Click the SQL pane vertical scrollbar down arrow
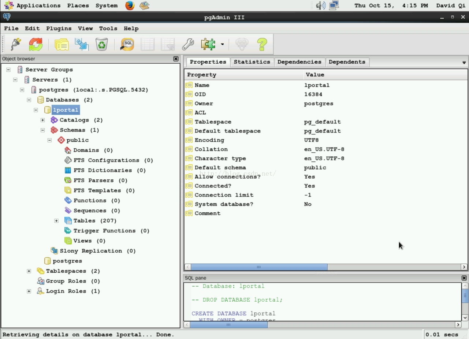Image resolution: width=469 pixels, height=339 pixels. point(465,318)
